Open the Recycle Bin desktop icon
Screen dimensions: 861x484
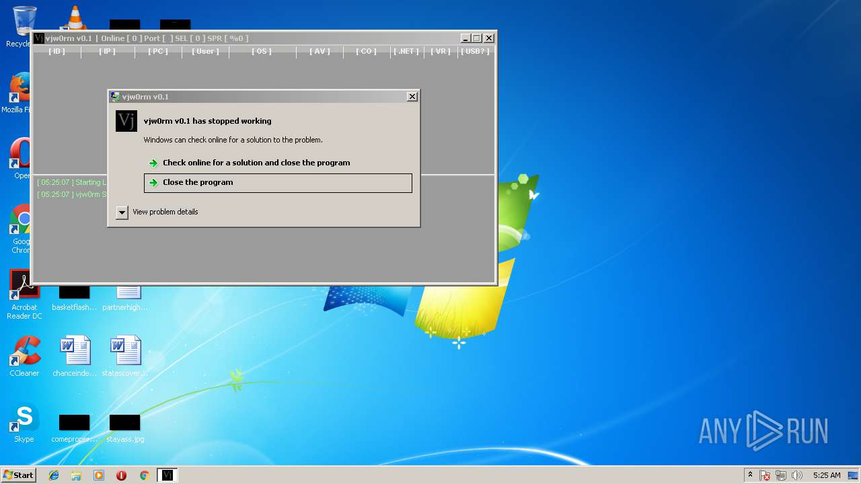24,27
